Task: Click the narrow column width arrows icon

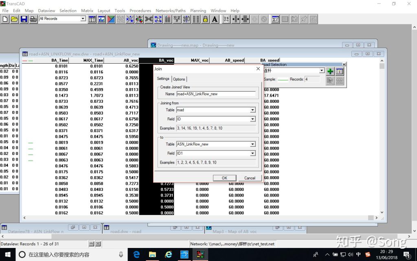Action: pyautogui.click(x=236, y=19)
